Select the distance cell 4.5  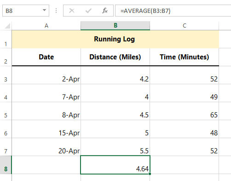coord(115,111)
